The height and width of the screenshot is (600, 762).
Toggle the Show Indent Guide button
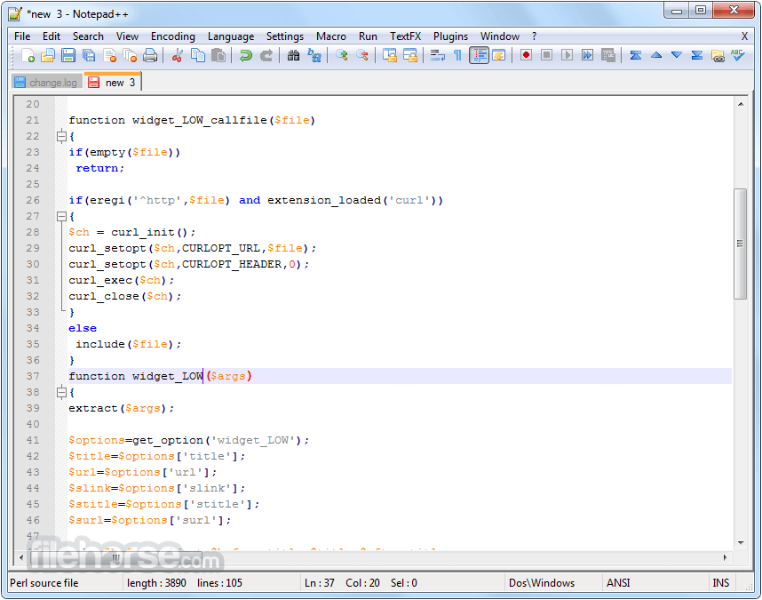(x=479, y=55)
